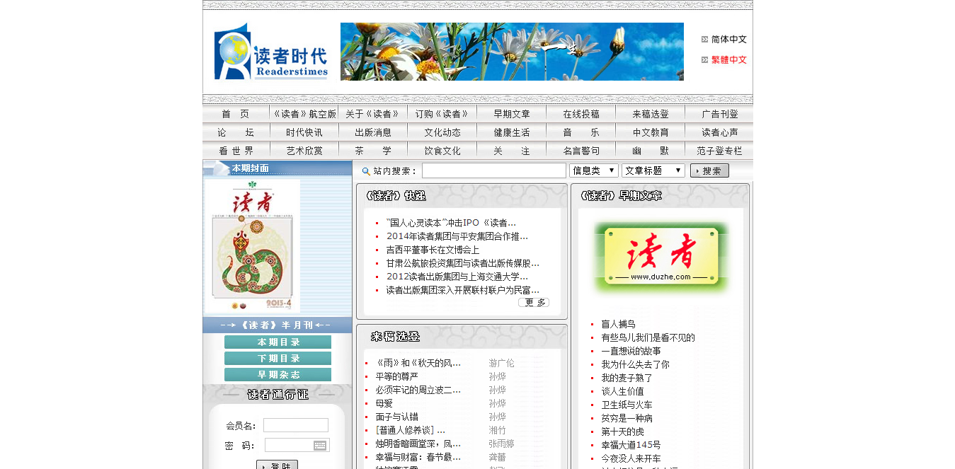Open the soft keyboard icon in password field
The height and width of the screenshot is (469, 955).
(320, 445)
